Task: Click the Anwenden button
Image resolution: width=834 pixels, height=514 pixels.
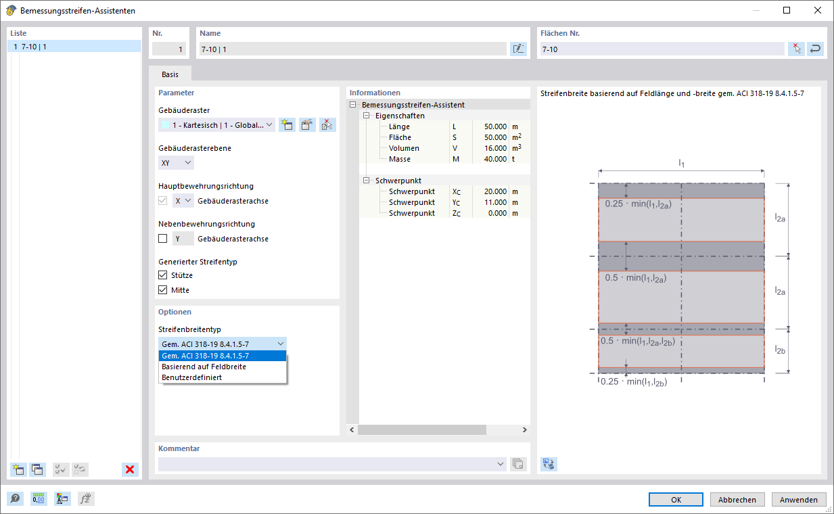Action: click(799, 500)
